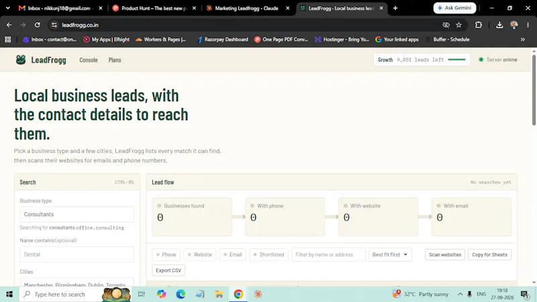Click Filter by name or address field
537x302 pixels.
(328, 254)
